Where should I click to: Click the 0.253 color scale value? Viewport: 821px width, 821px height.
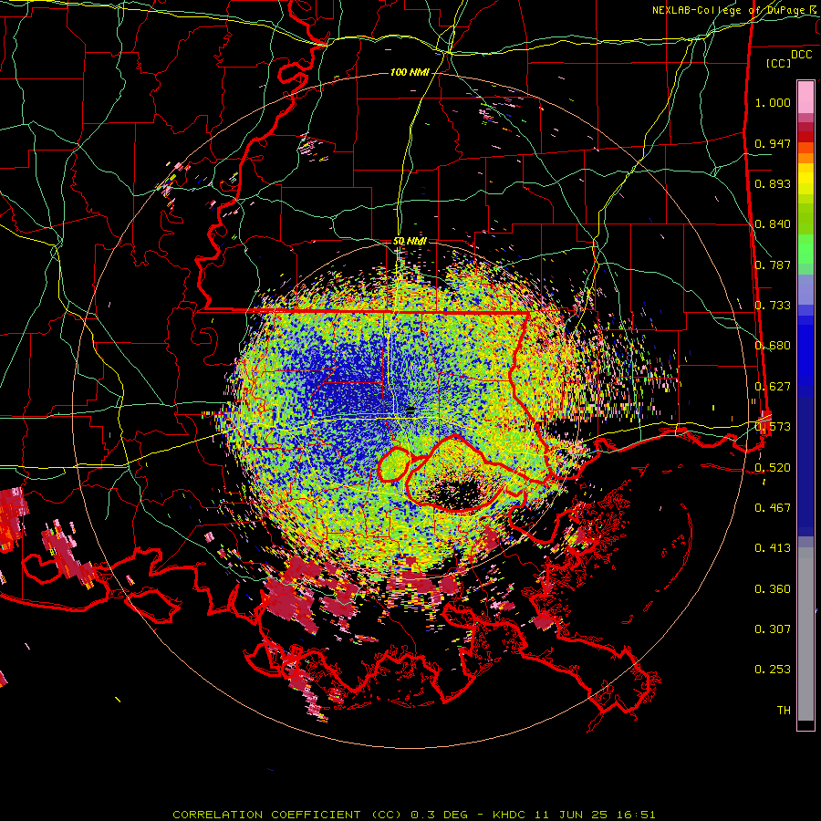[773, 670]
